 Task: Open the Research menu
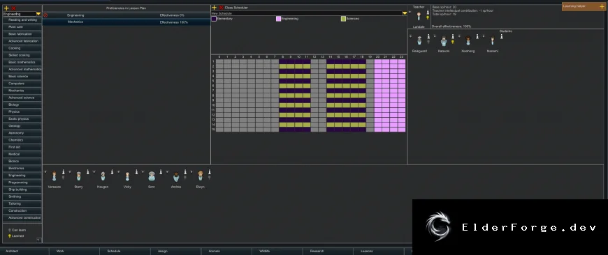click(328, 251)
